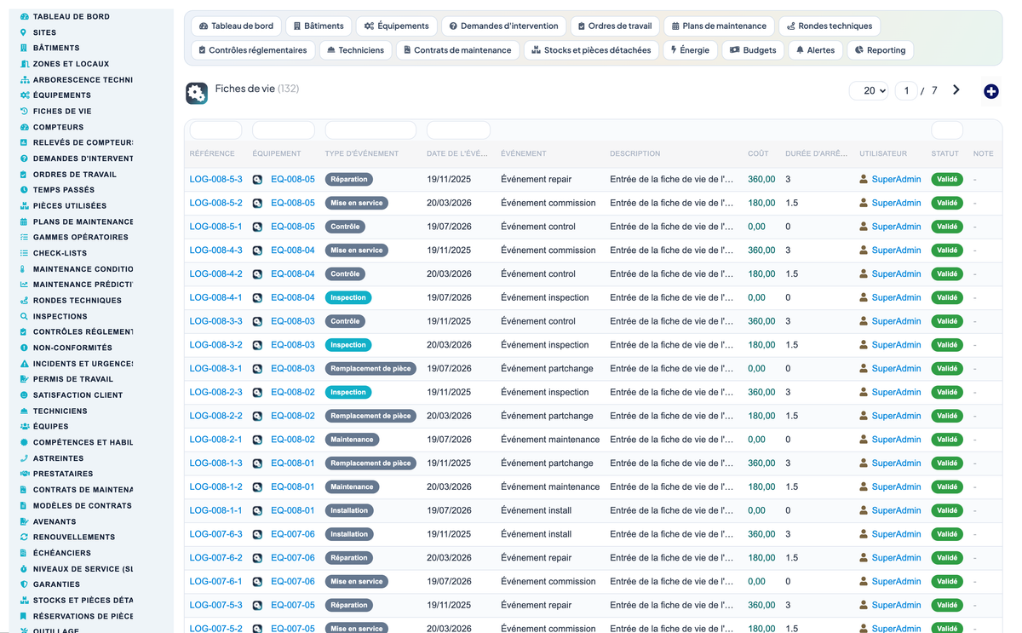This screenshot has width=1022, height=633.
Task: Click the add new fiche plus icon
Action: pos(990,91)
